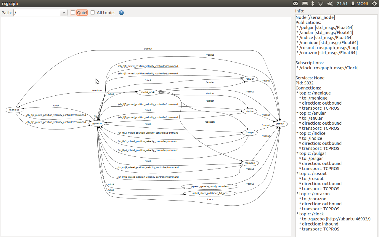Click the /corazon topic edge label

210,122
